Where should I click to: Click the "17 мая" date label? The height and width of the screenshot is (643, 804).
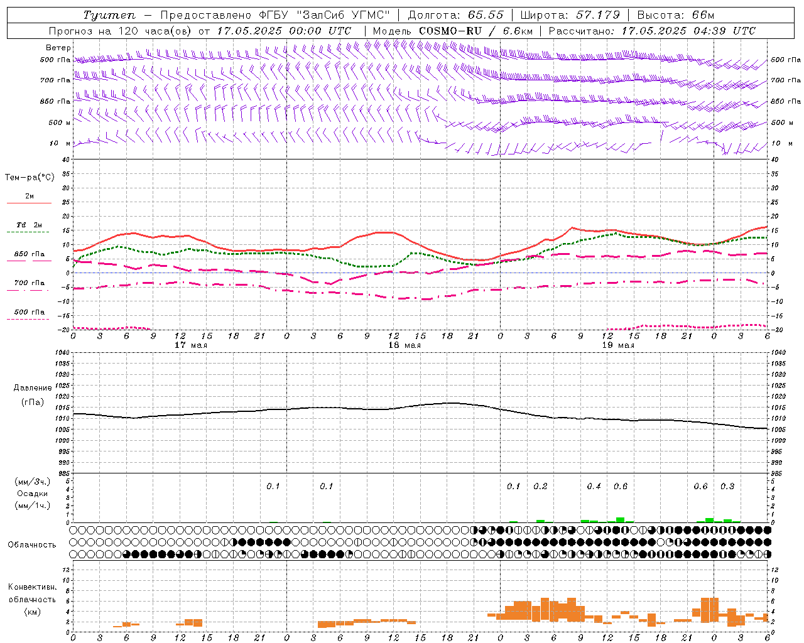click(x=191, y=345)
